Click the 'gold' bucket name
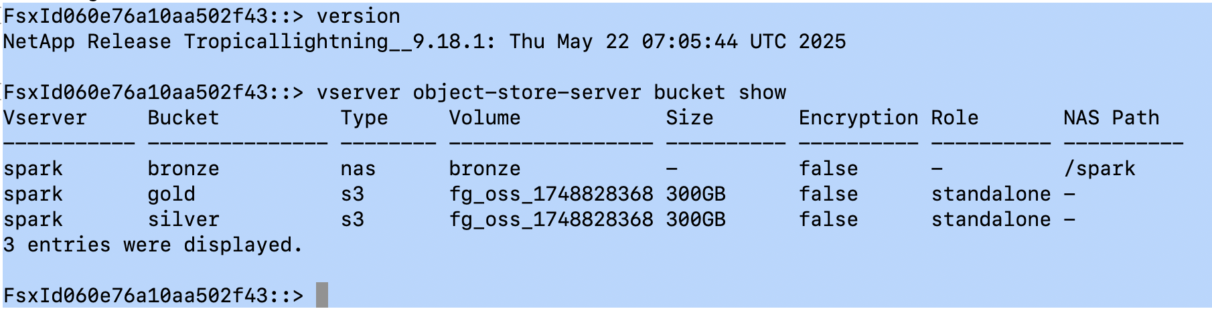The image size is (1212, 317). (x=171, y=195)
